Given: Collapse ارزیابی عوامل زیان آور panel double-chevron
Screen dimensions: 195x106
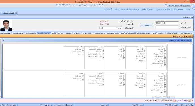Looking at the screenshot, I should click(x=4, y=40).
